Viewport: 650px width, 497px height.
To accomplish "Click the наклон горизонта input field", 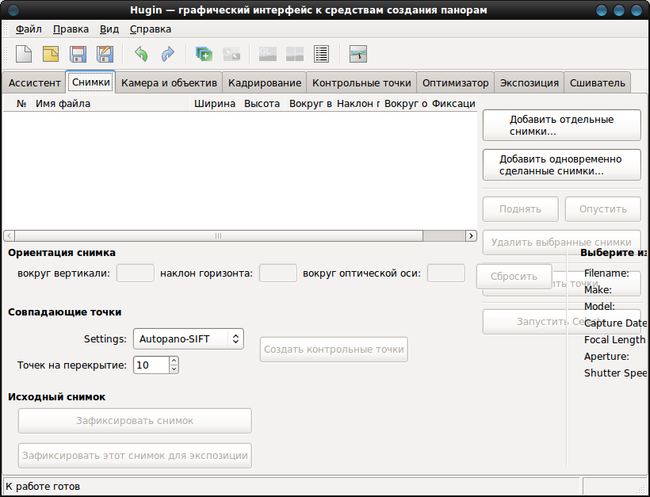I will pyautogui.click(x=278, y=273).
